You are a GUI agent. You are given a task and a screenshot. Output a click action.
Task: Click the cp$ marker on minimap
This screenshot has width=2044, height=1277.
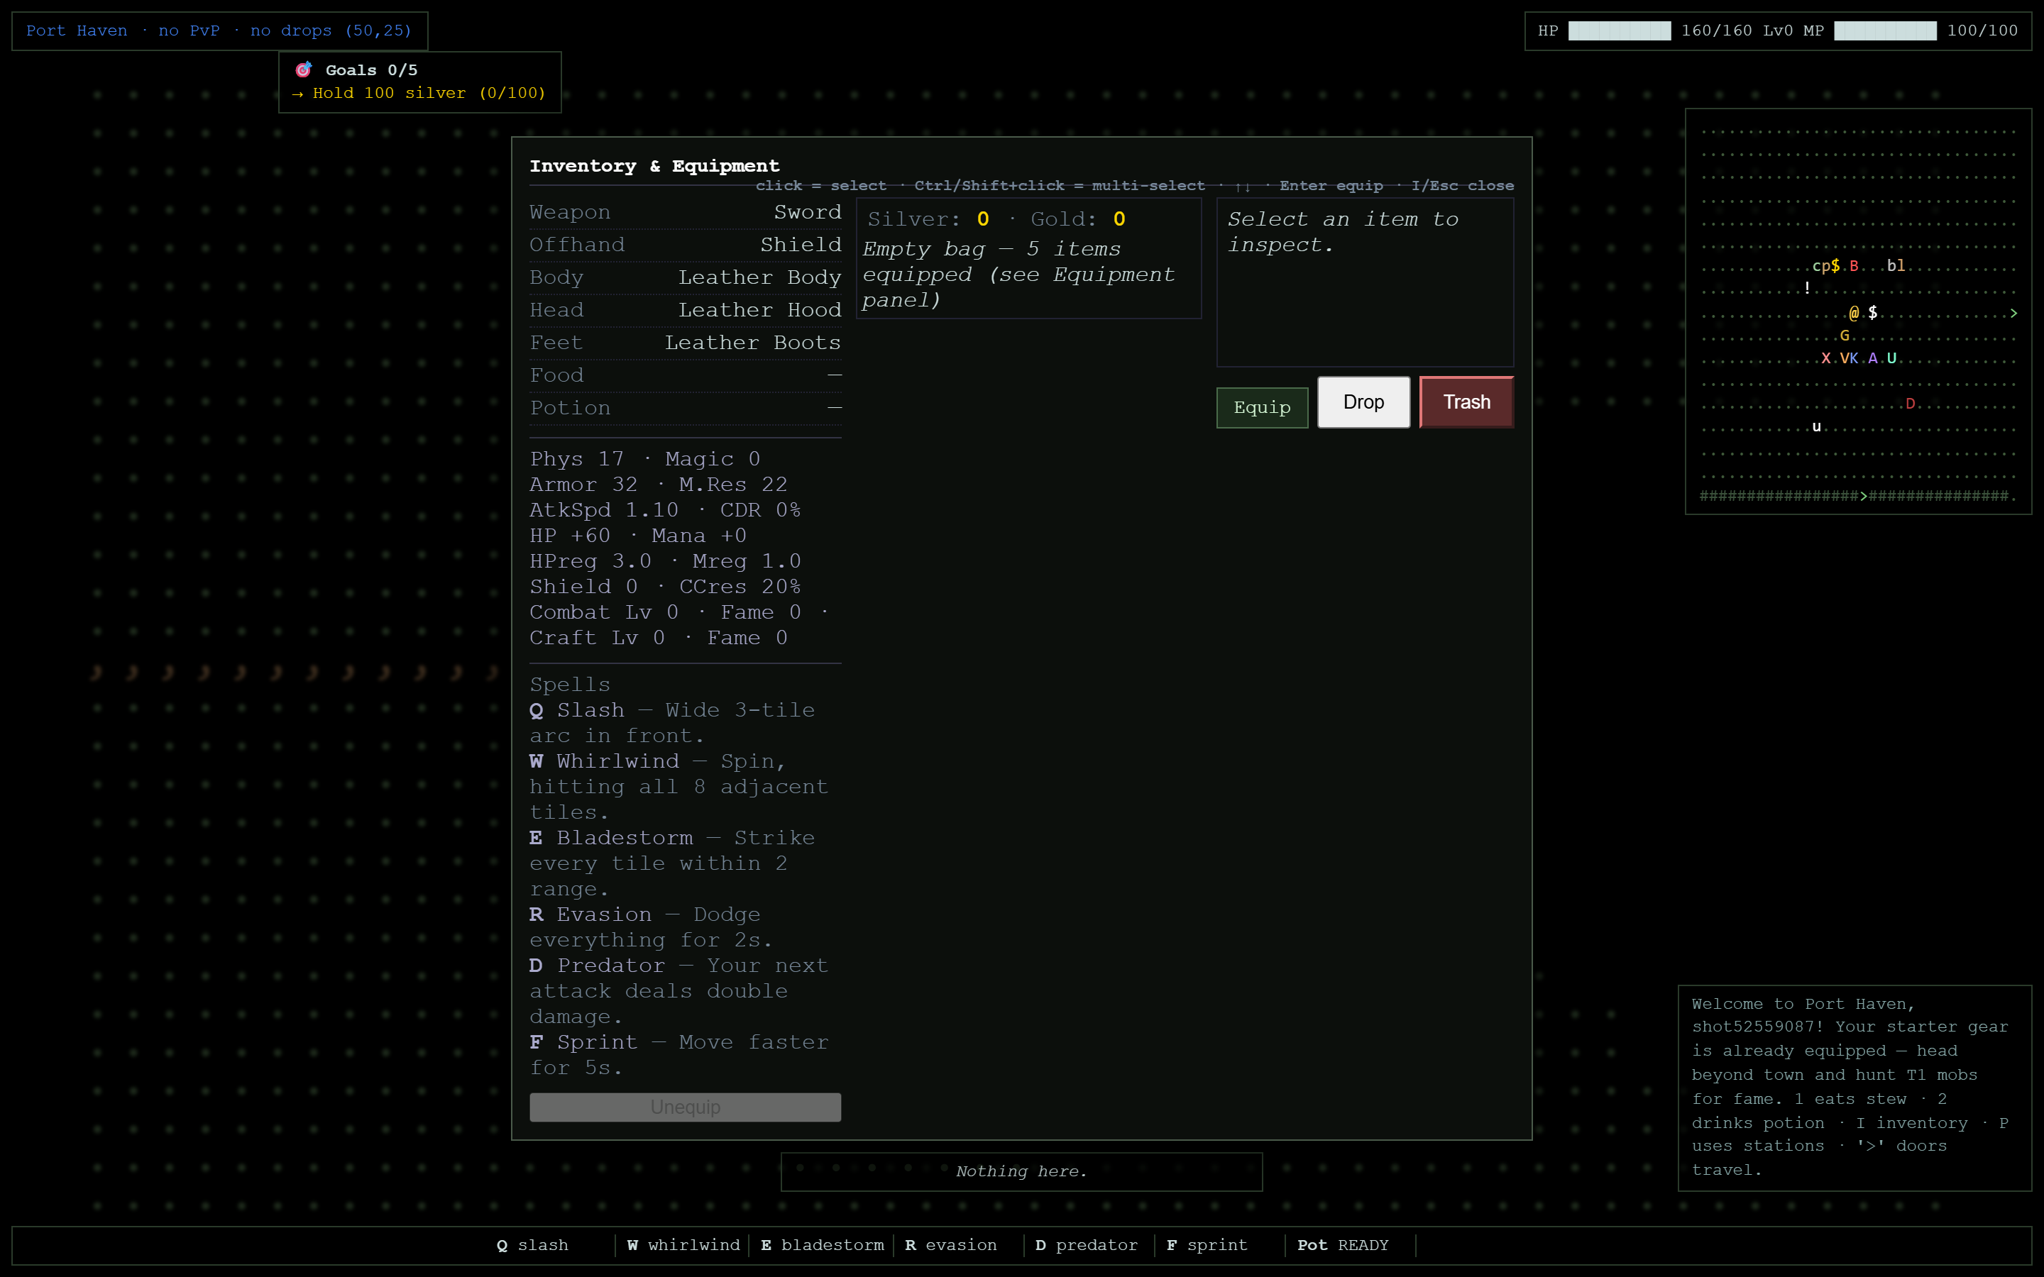[x=1825, y=266]
